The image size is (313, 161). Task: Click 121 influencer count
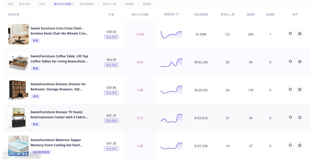pos(228,34)
